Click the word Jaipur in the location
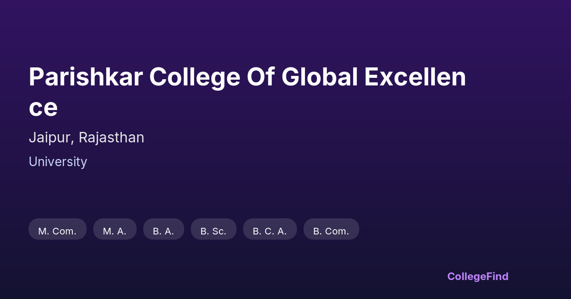 pos(50,138)
